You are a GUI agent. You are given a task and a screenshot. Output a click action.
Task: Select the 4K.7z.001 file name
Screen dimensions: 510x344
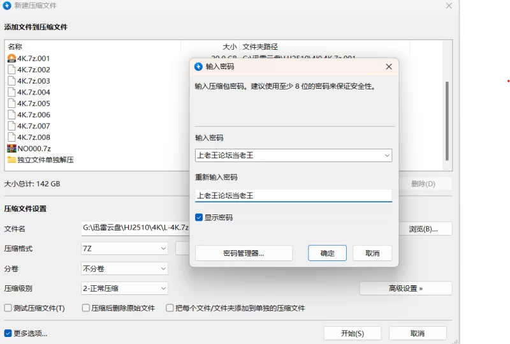pyautogui.click(x=34, y=58)
